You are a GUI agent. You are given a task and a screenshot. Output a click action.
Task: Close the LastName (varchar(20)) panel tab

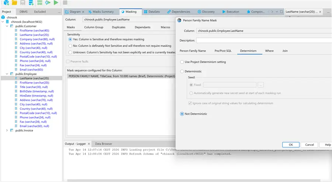coord(320,12)
